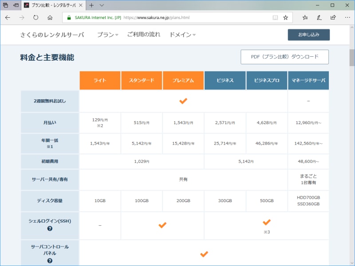The image size is (355, 266).
Task: Click the 46,286円/年 price cell
Action: point(267,143)
